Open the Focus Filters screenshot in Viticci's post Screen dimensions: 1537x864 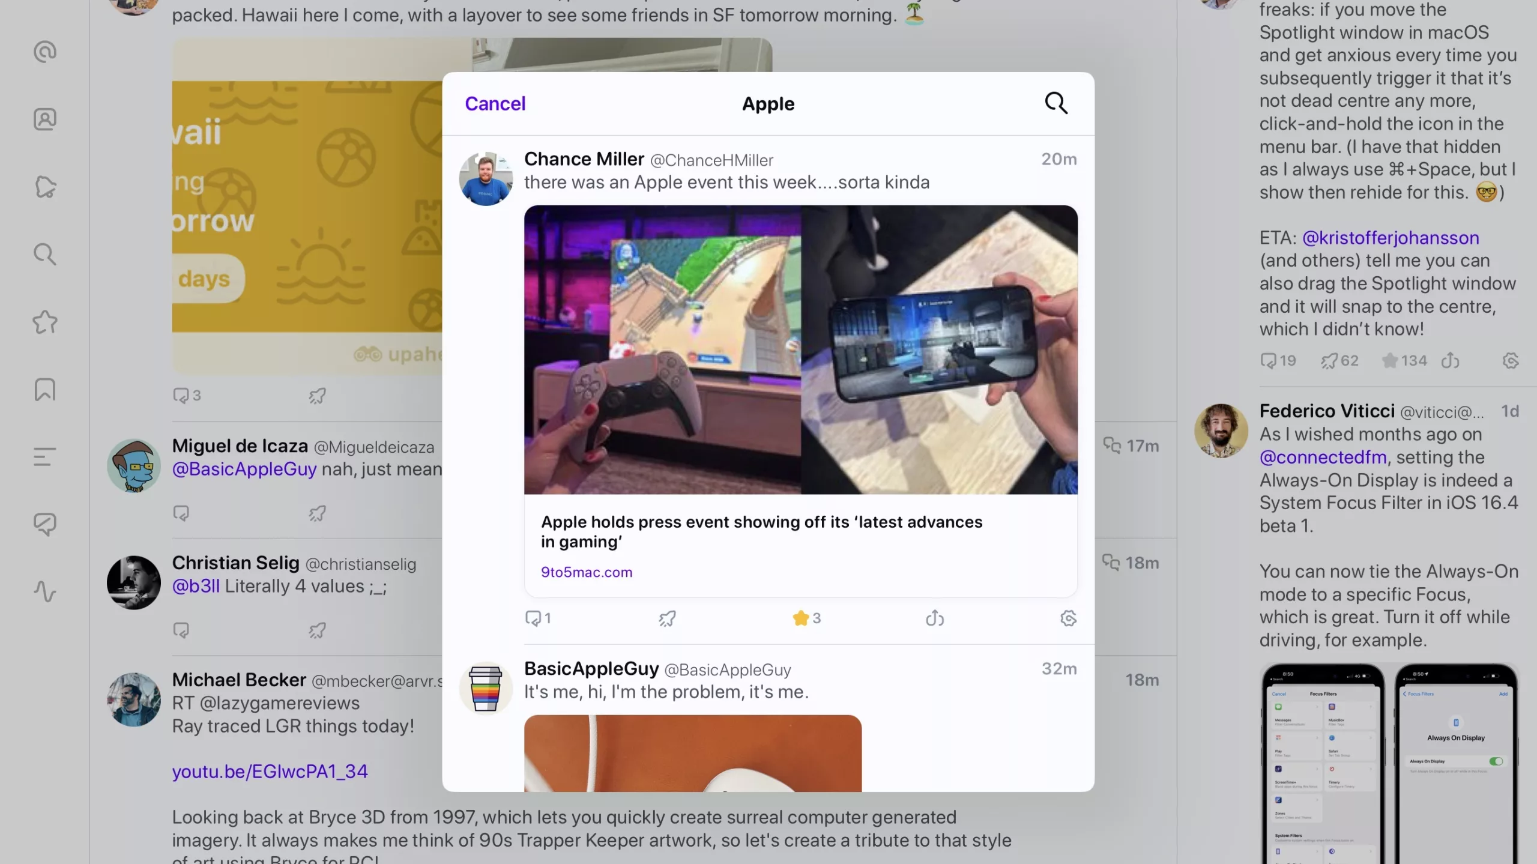(1323, 764)
